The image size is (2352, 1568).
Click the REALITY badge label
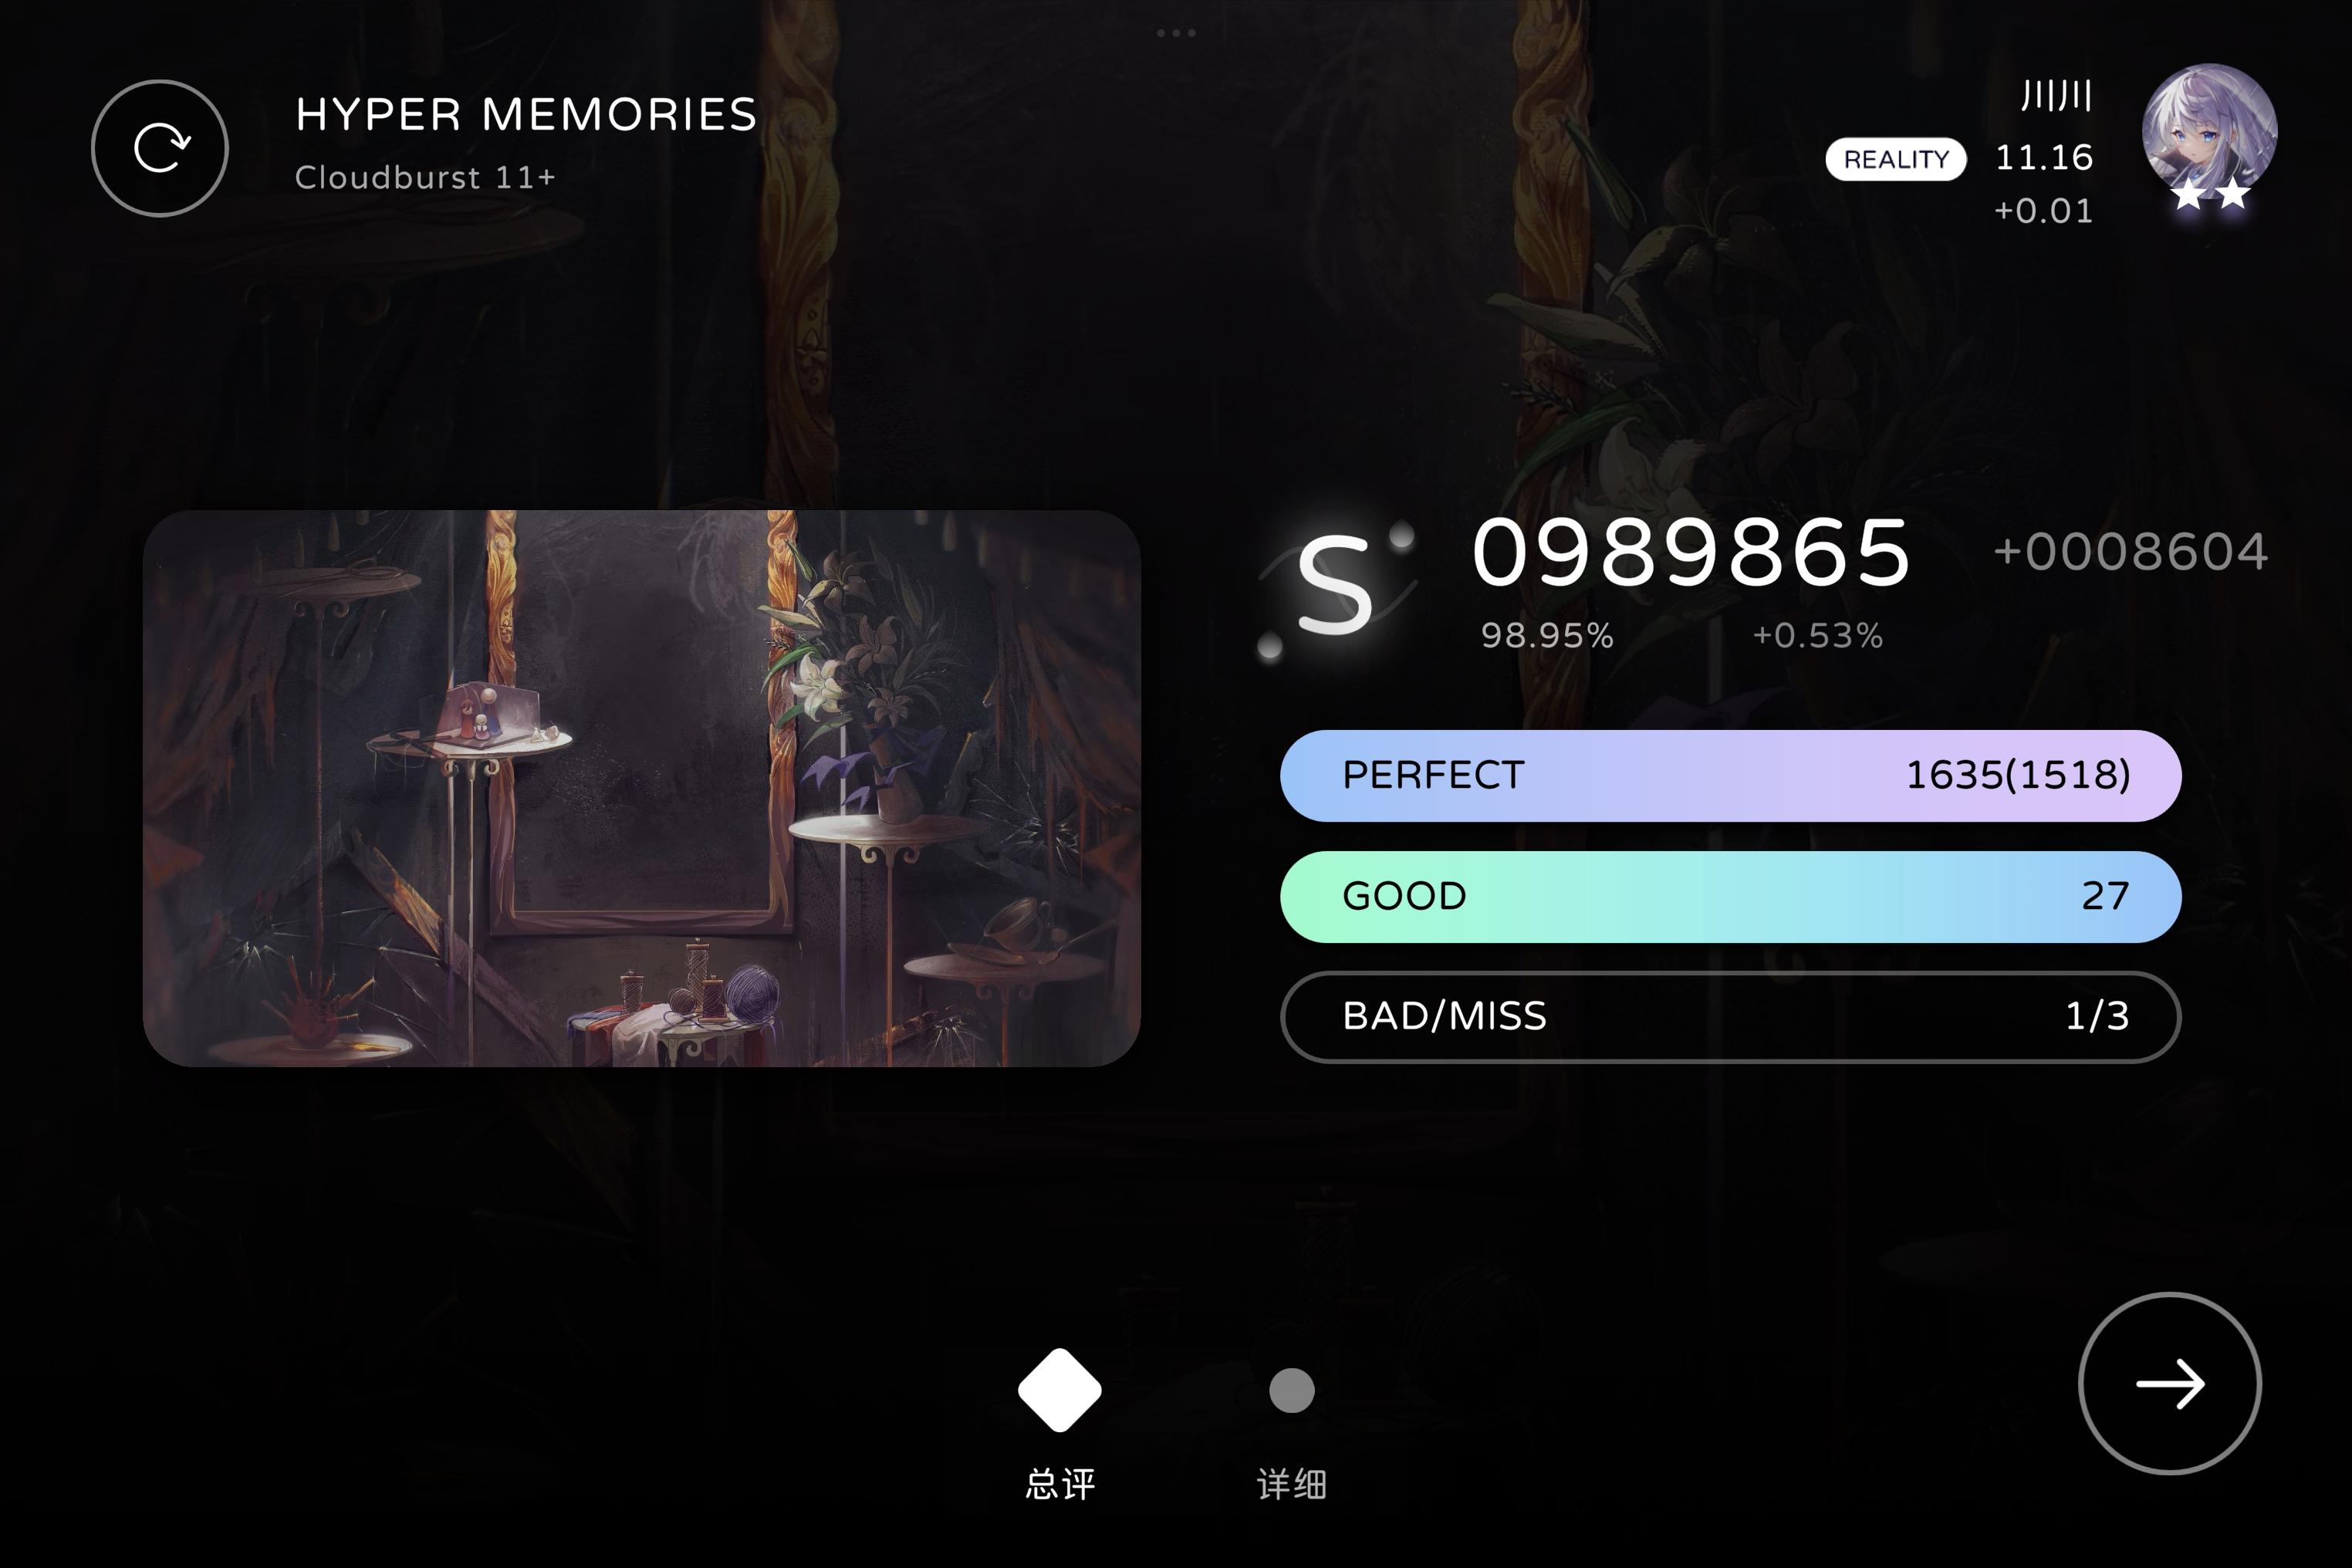click(1895, 159)
